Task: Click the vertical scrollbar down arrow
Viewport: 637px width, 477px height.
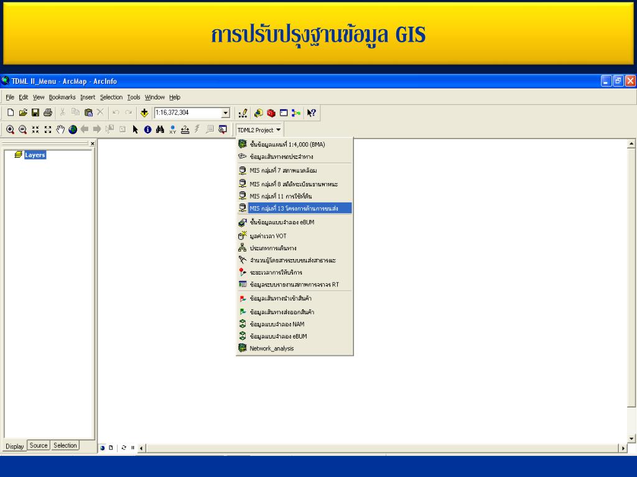Action: (631, 438)
